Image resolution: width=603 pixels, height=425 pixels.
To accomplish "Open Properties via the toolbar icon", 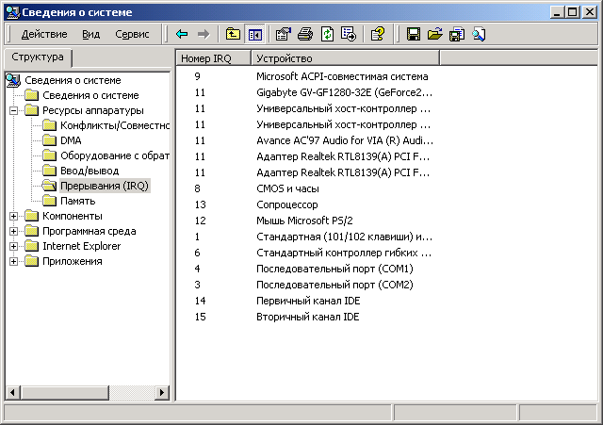I will tap(284, 34).
